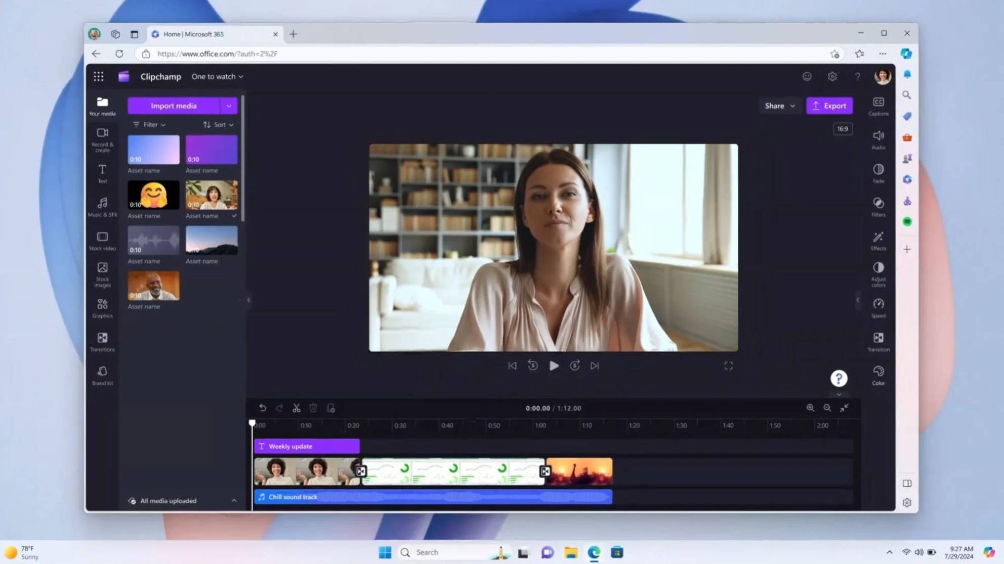Screen dimensions: 1004x564
Task: Collapse the media panel with arrow
Action: pyautogui.click(x=248, y=300)
